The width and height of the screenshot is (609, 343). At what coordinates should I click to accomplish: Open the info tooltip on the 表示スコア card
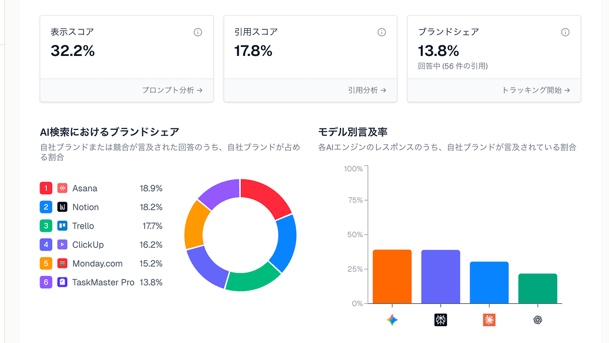point(198,32)
